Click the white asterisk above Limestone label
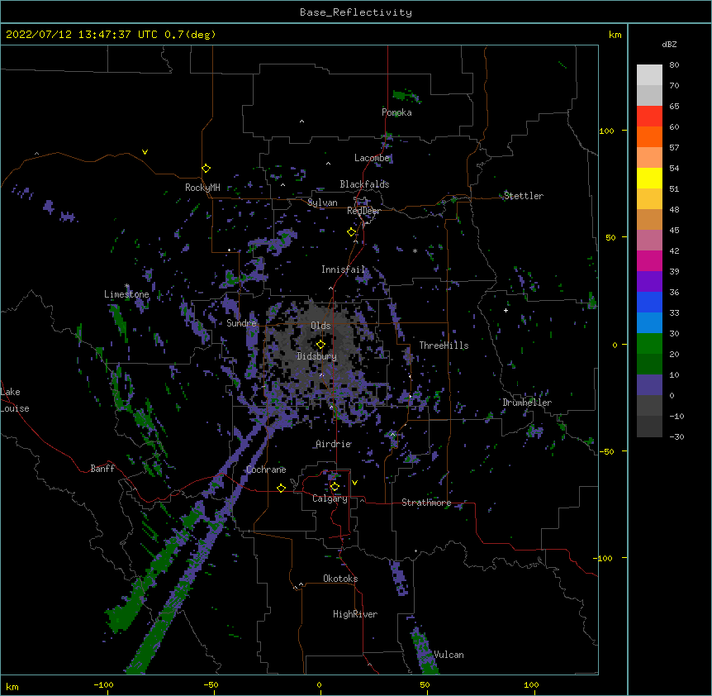Viewport: 712px width, 696px height. point(126,286)
